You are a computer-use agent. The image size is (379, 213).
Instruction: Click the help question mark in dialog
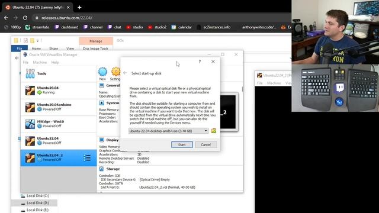coord(200,62)
